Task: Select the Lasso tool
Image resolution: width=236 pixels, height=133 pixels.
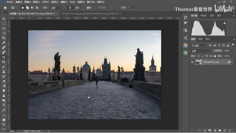Action: [4, 28]
